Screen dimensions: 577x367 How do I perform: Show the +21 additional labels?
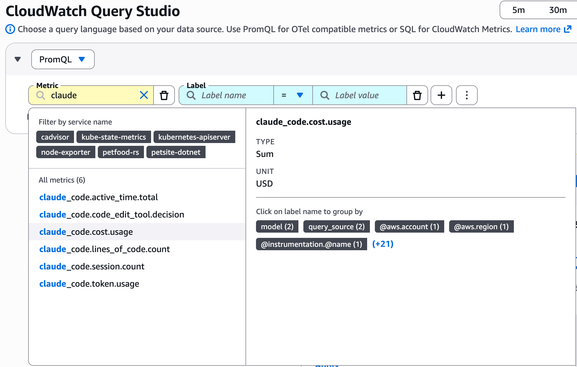click(383, 244)
